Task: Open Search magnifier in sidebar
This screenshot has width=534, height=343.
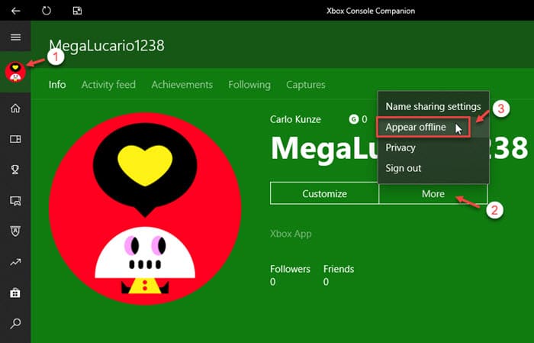Action: click(15, 323)
